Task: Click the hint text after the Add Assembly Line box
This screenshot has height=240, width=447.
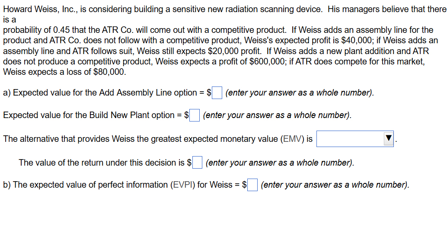Action: pyautogui.click(x=300, y=93)
